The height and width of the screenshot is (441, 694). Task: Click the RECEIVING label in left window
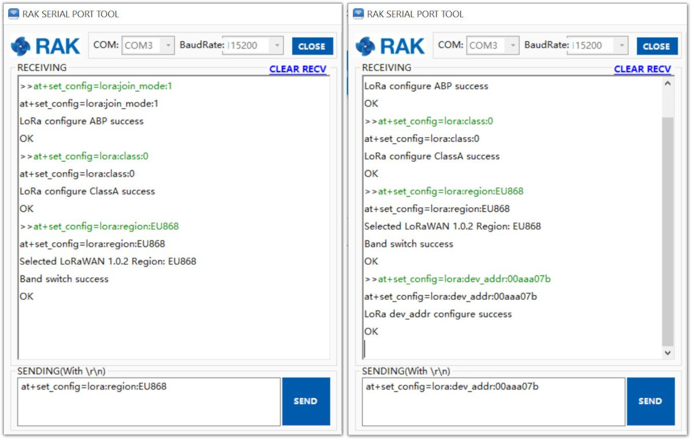click(x=42, y=68)
